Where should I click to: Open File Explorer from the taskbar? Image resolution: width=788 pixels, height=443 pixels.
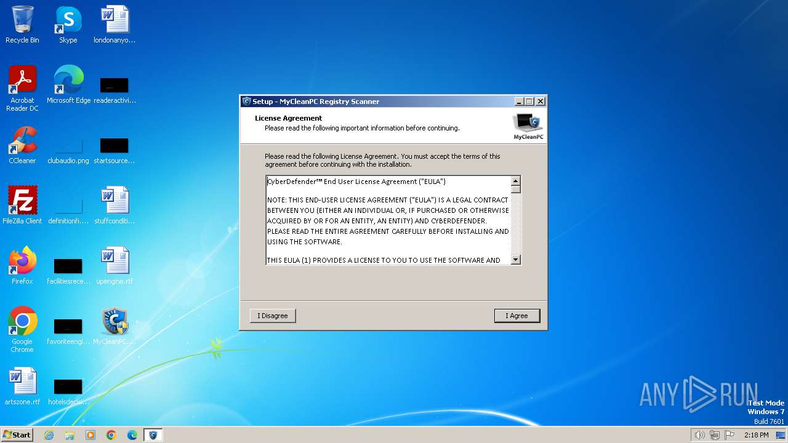click(70, 435)
